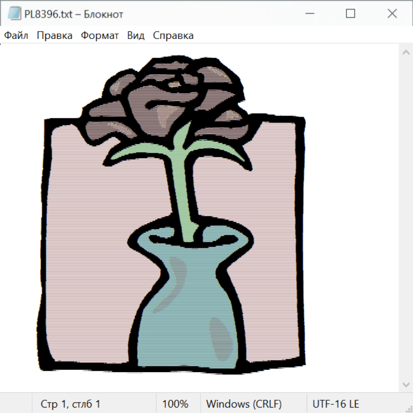Viewport: 413px width, 413px height.
Task: Click the Windows (CRLF) line ending indicator
Action: coord(244,404)
